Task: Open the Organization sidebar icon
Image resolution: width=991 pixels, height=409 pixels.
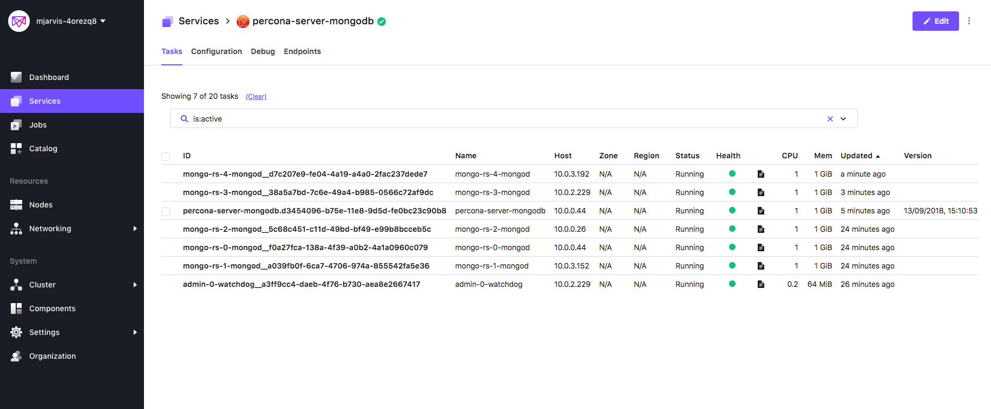Action: tap(16, 356)
